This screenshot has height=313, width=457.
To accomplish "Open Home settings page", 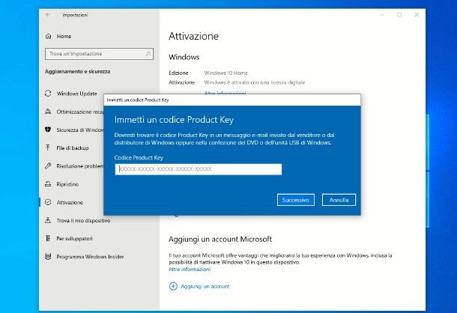I will [64, 37].
